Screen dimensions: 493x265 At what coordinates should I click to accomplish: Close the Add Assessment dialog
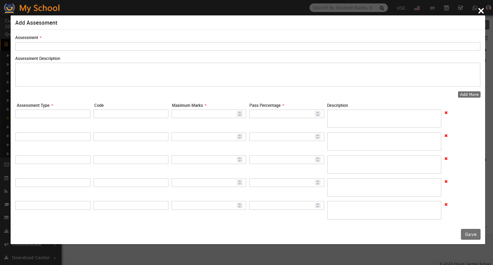[481, 11]
